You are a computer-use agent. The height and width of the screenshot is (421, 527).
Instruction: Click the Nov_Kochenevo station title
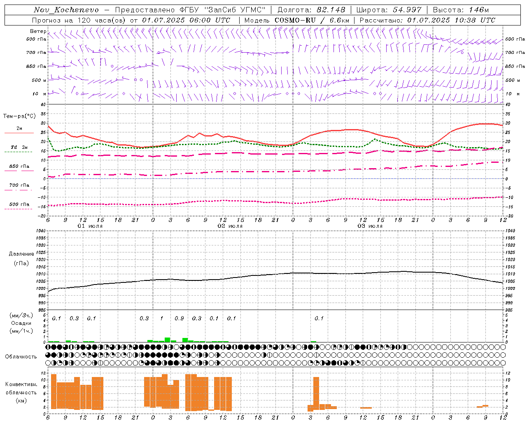tap(66, 10)
